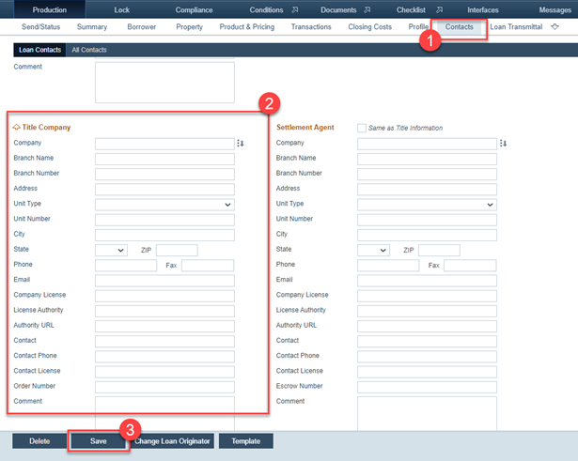
Task: Click the icon before Title Company heading
Action: (x=16, y=128)
